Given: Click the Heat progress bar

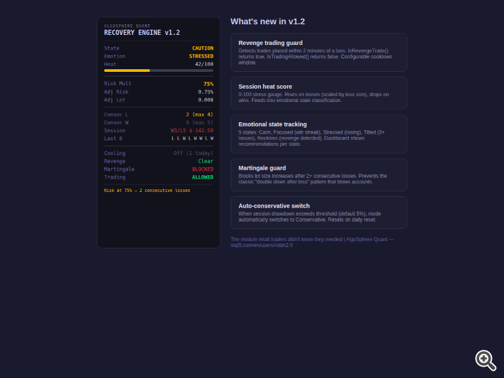Looking at the screenshot, I should [159, 70].
